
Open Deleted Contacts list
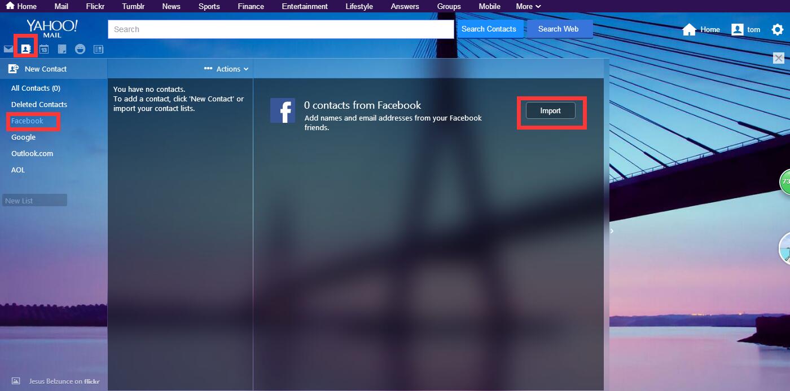[39, 104]
